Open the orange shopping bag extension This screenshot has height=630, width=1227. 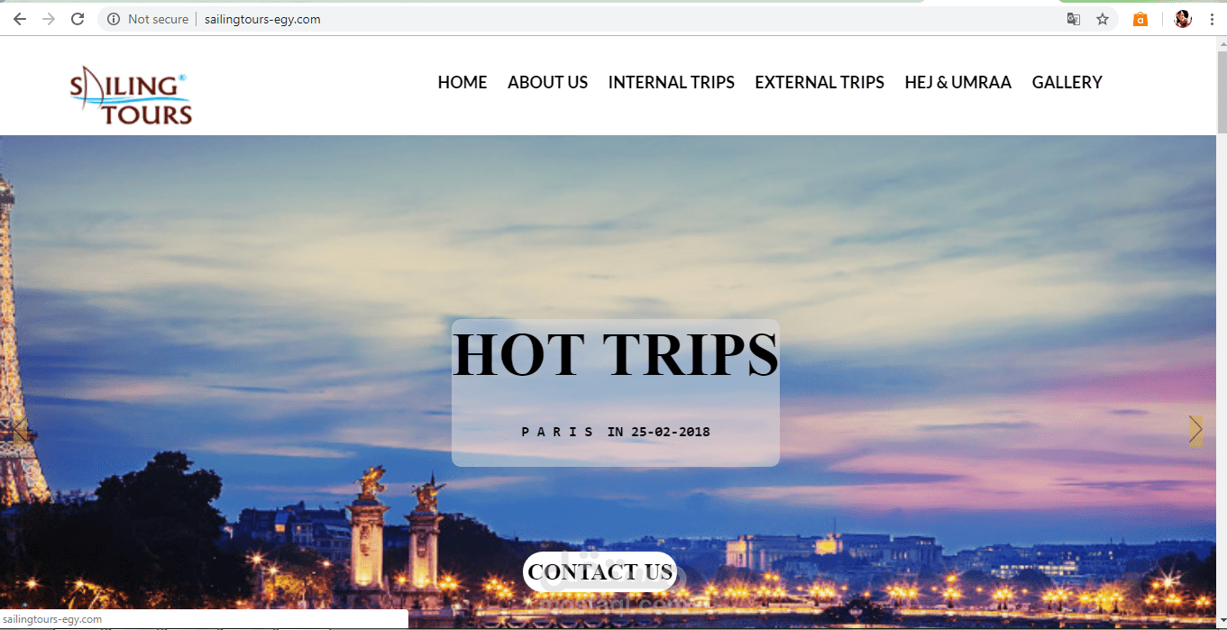pos(1140,19)
